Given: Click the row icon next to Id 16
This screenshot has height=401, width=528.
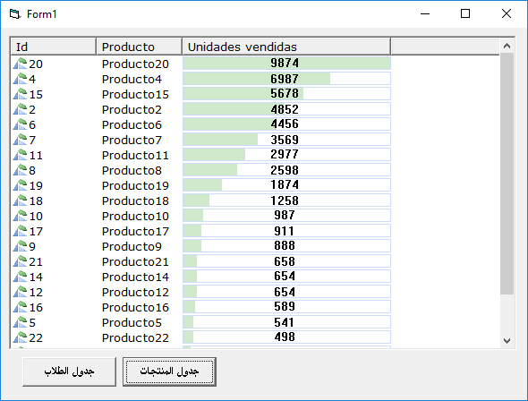Looking at the screenshot, I should (x=20, y=307).
